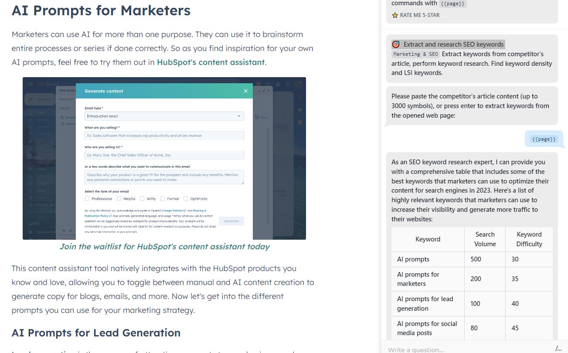Open Gmail's settings gear icon
568x353 pixels.
click(278, 83)
